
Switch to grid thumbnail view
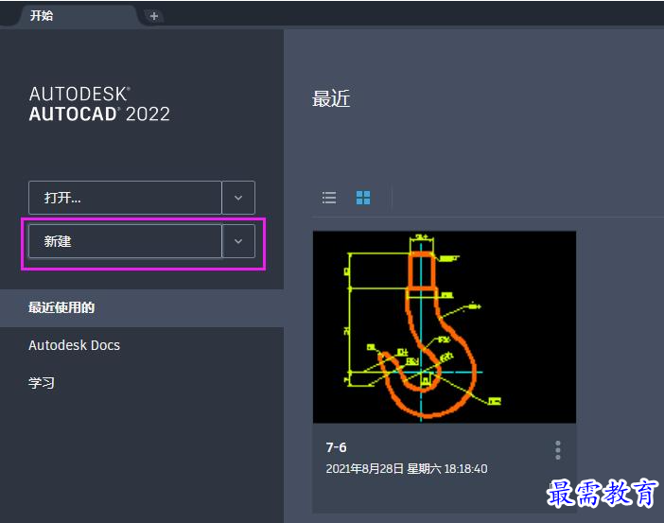pos(363,198)
